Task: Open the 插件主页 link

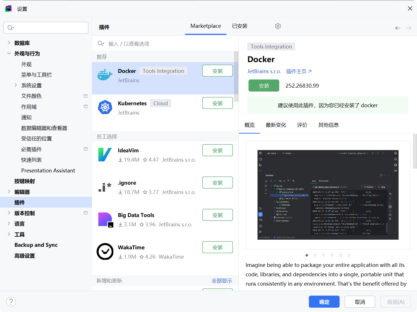Action: tap(299, 71)
